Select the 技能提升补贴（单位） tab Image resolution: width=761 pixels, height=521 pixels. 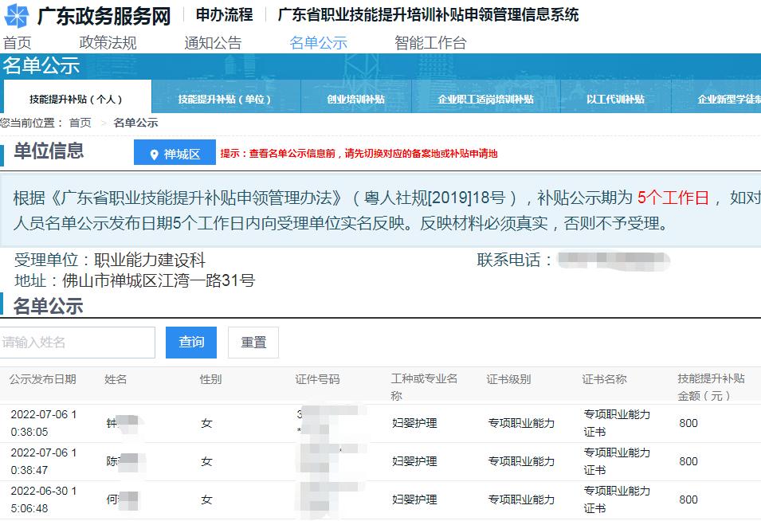point(225,97)
